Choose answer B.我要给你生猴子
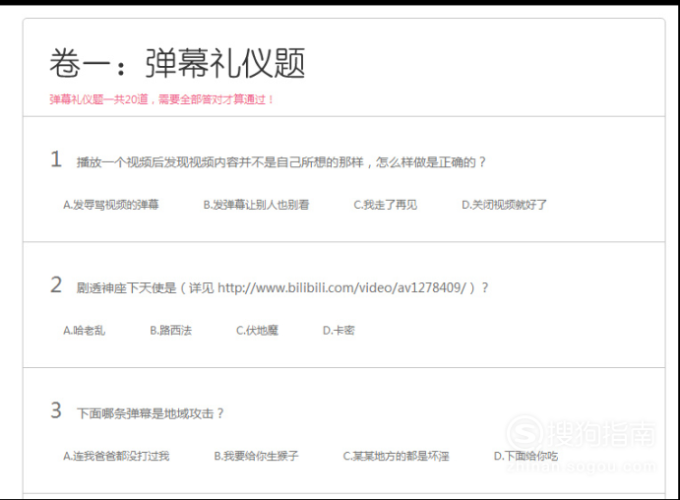The width and height of the screenshot is (680, 500). tap(256, 457)
